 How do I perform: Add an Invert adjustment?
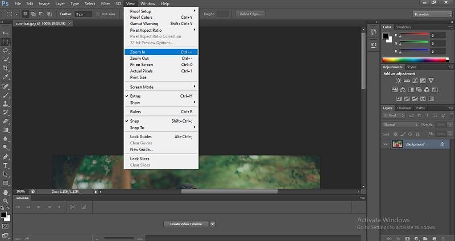click(399, 98)
